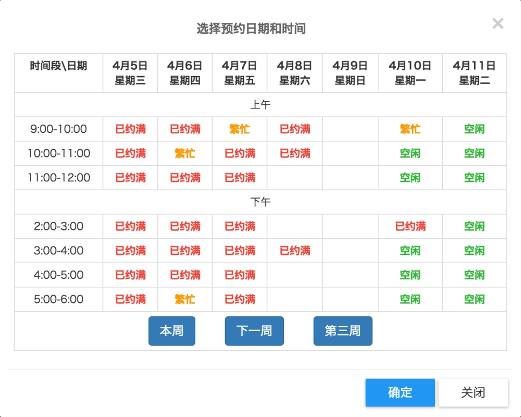Viewport: 521px width, 417px height.
Task: Click the 确定 confirm button
Action: [400, 393]
